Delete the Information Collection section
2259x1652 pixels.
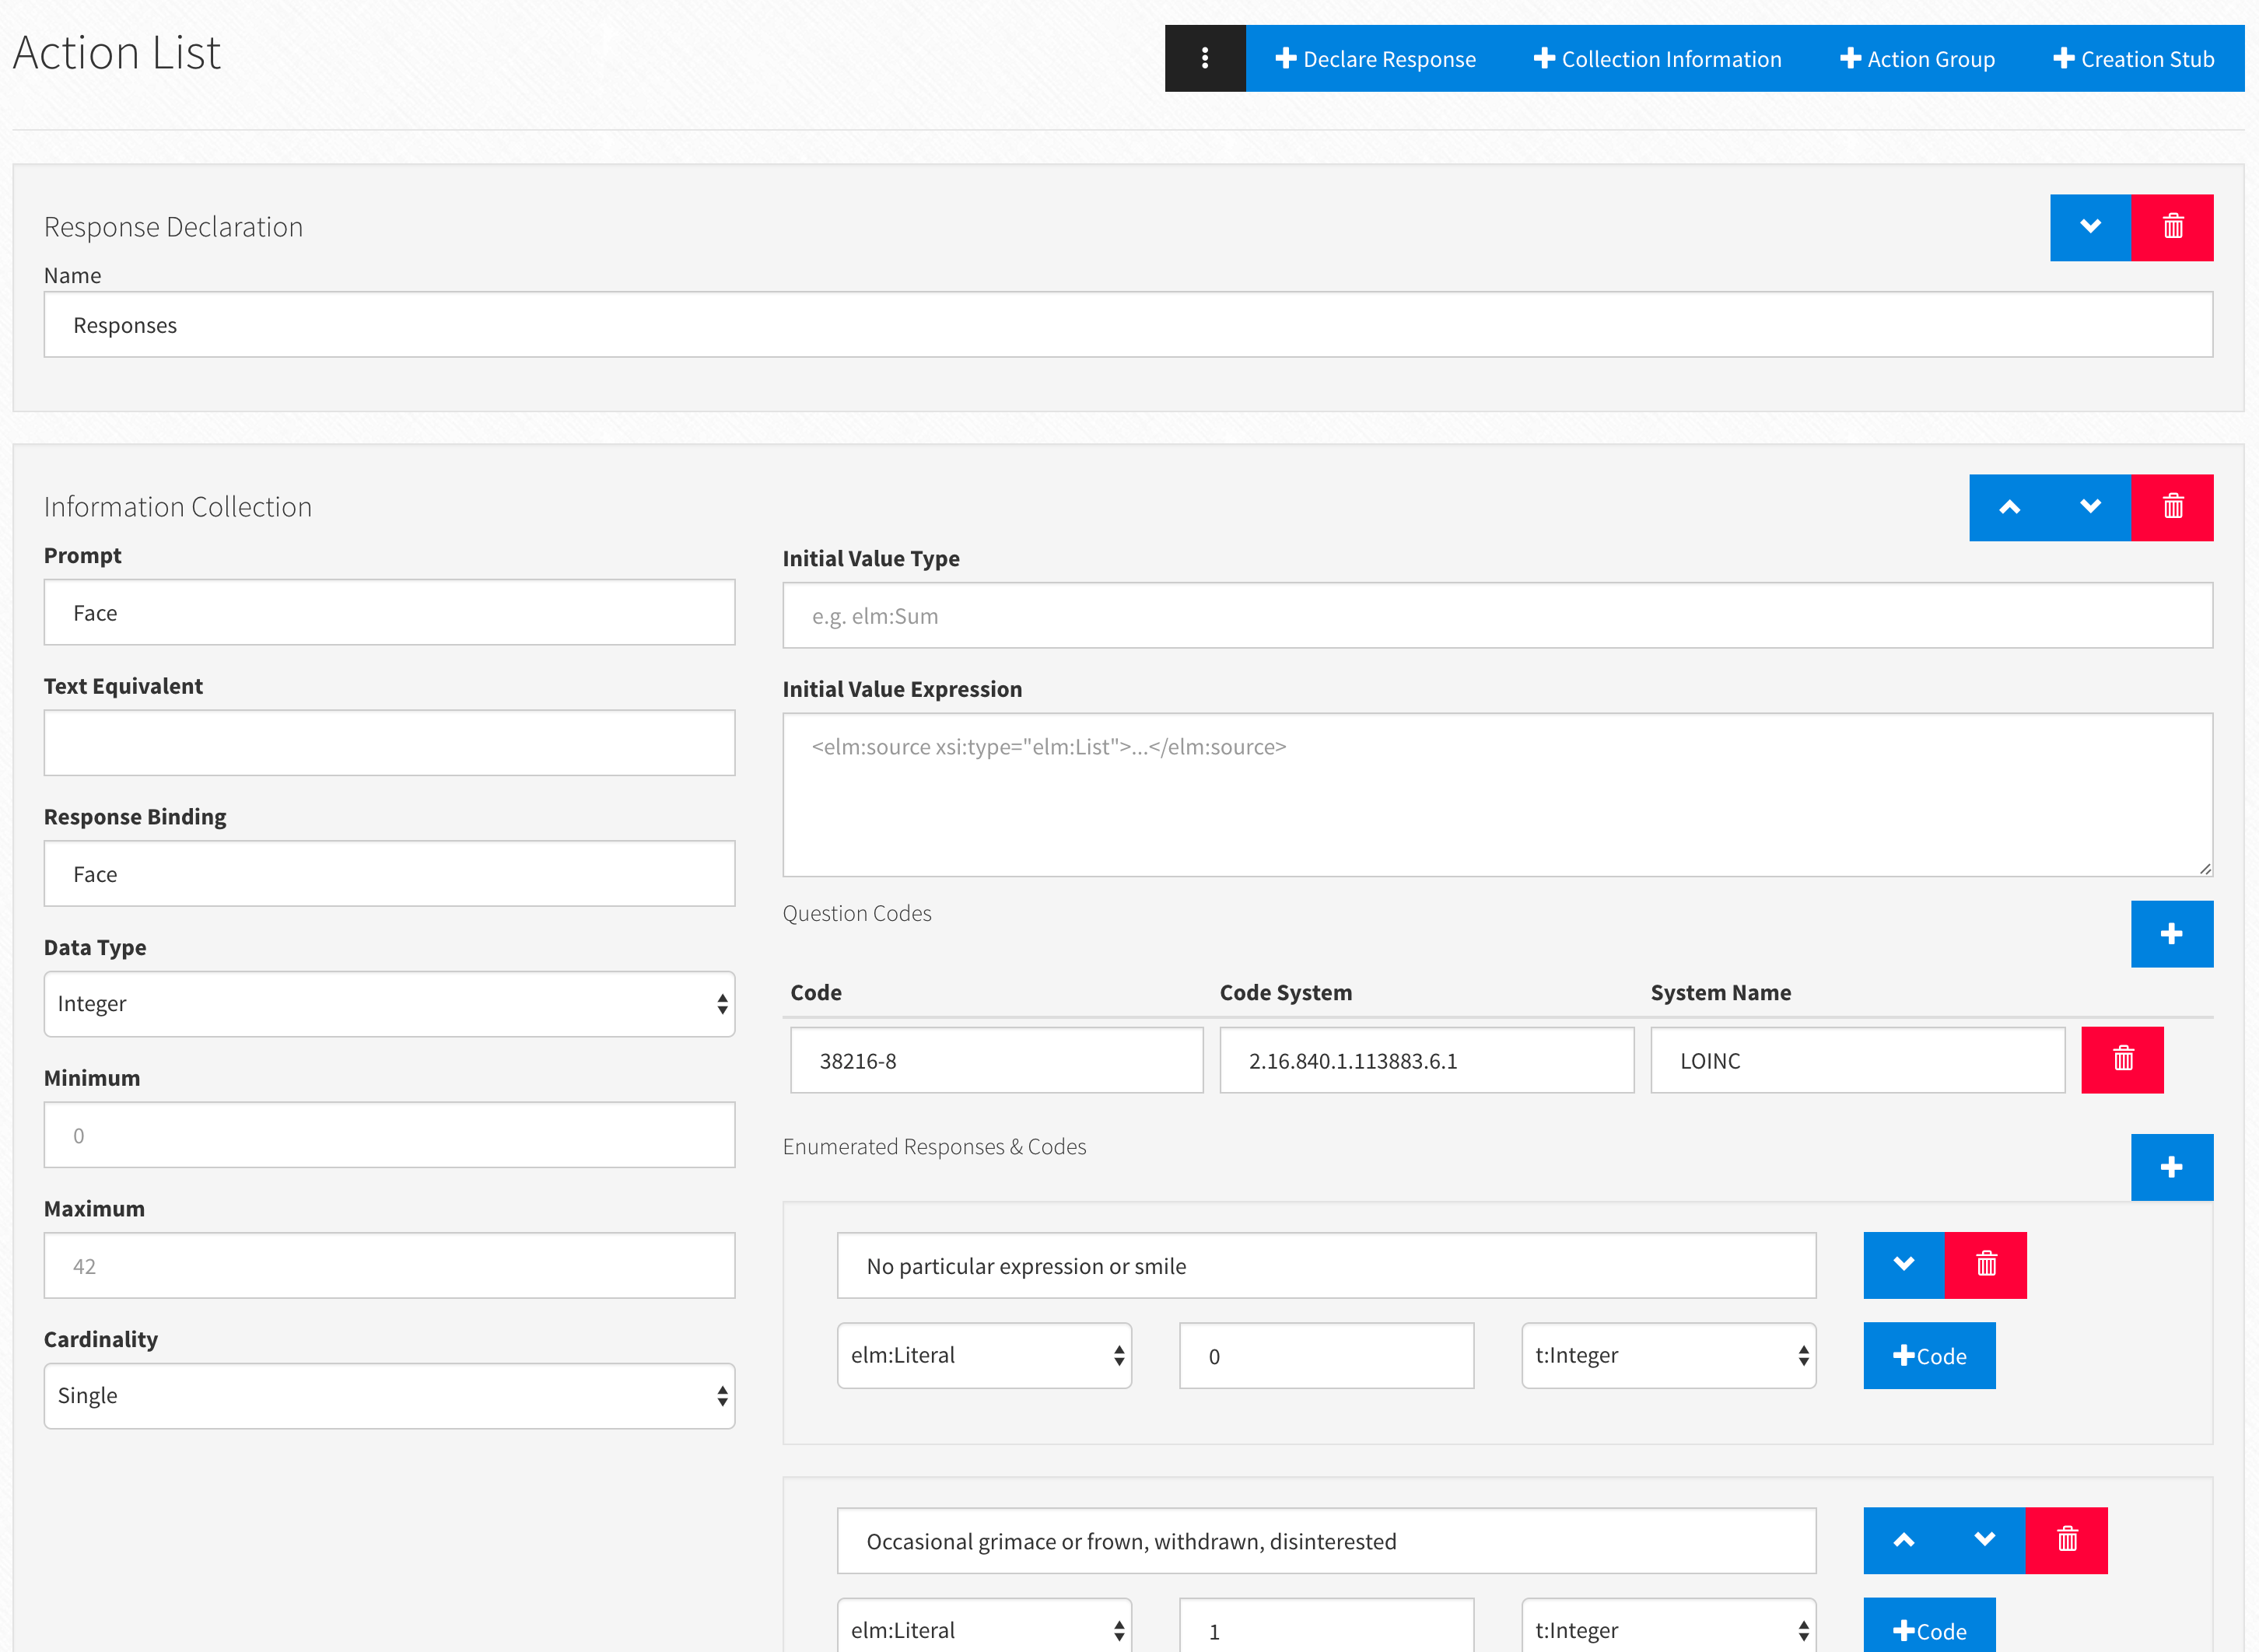(2171, 507)
